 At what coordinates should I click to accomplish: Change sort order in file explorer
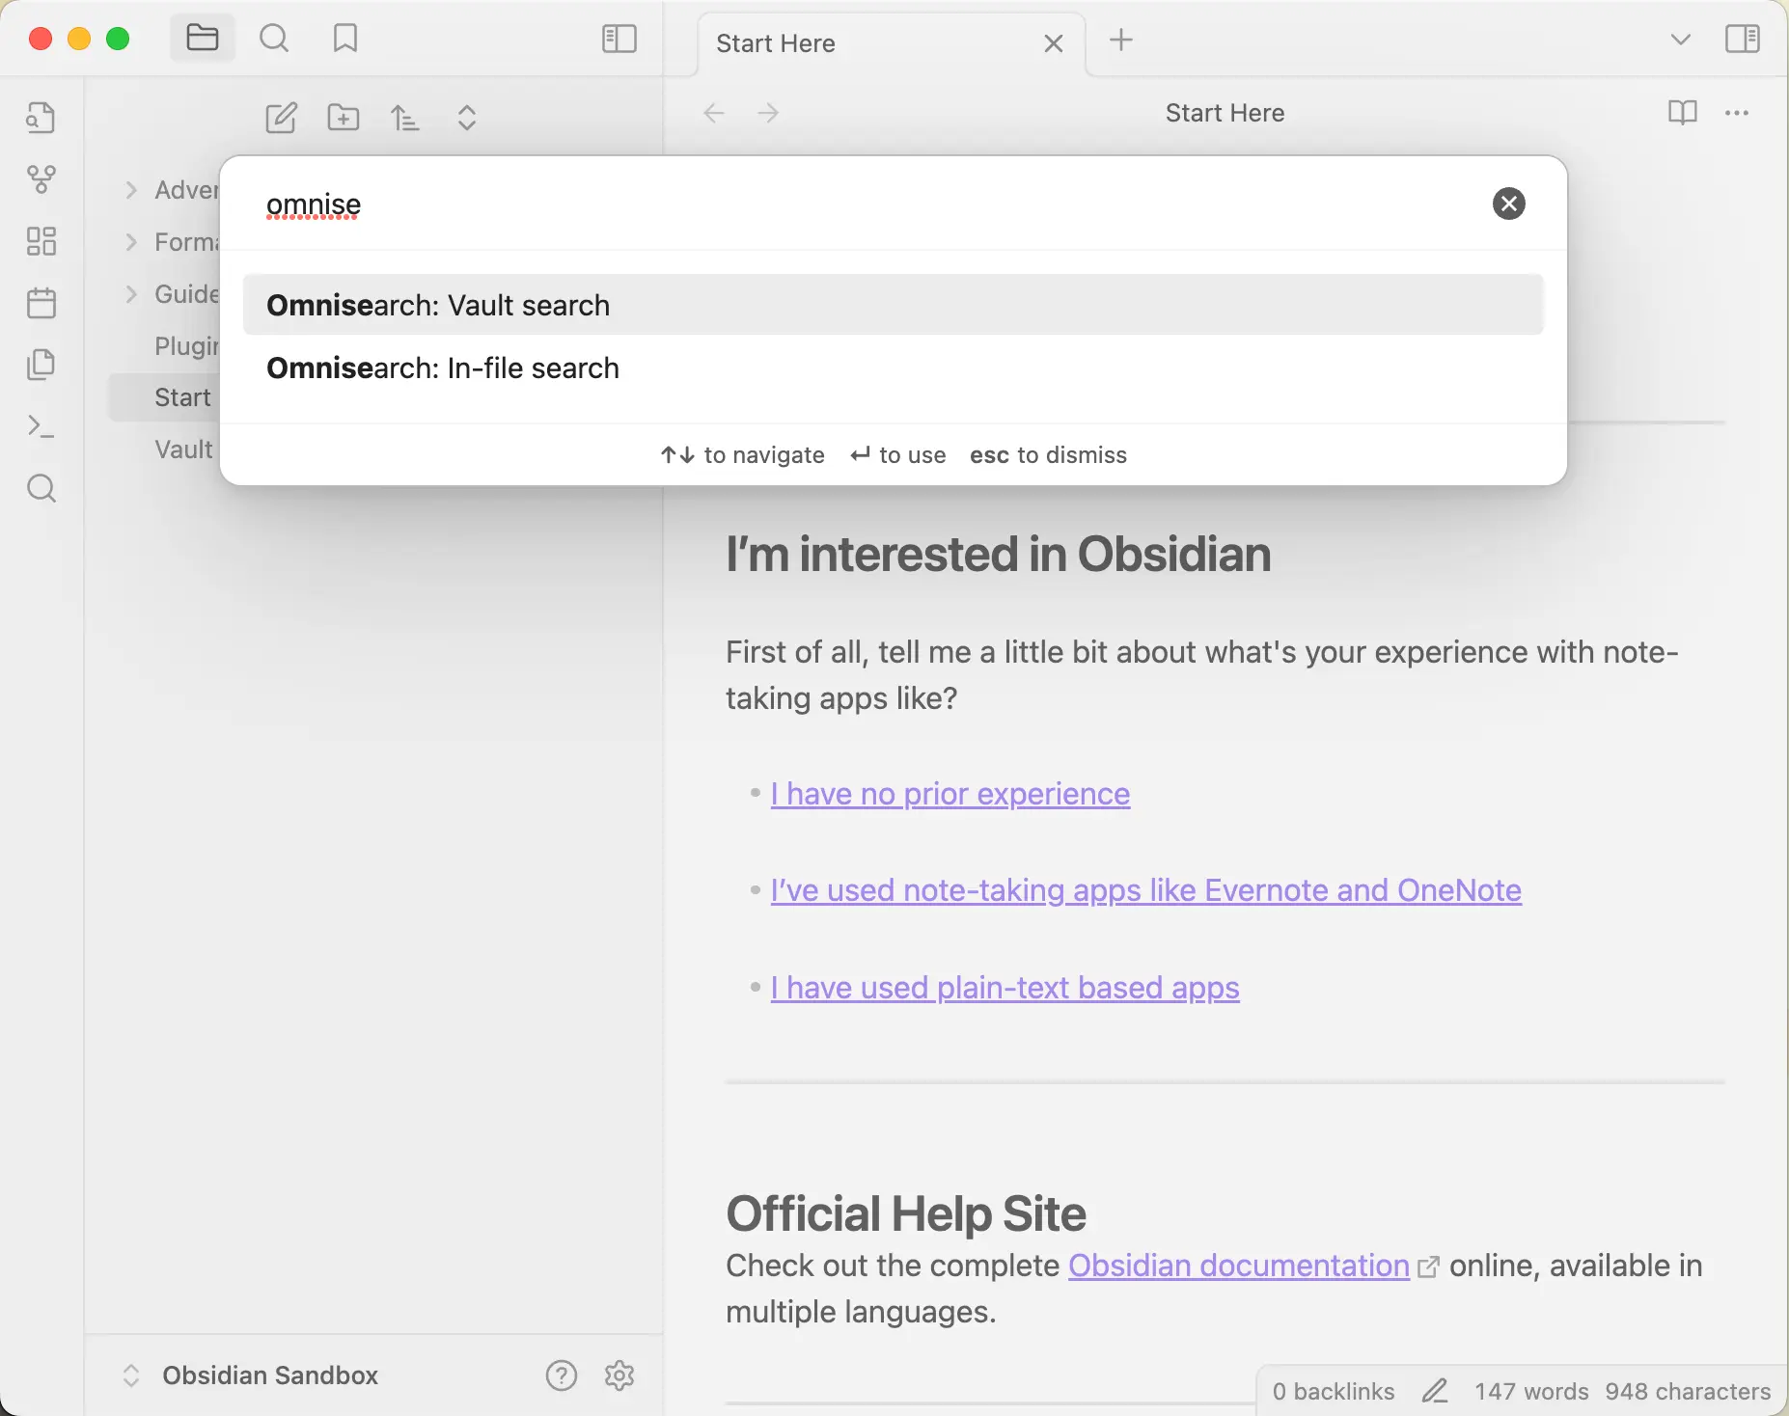point(404,118)
